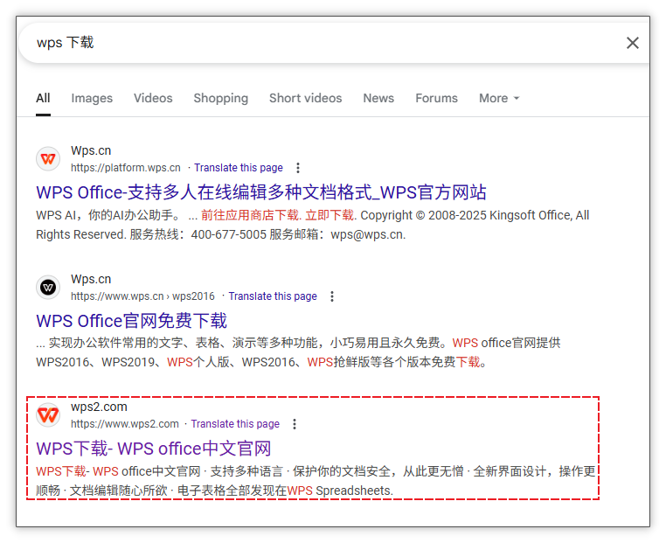Expand the More search filters dropdown
Image resolution: width=666 pixels, height=543 pixels.
click(x=499, y=98)
